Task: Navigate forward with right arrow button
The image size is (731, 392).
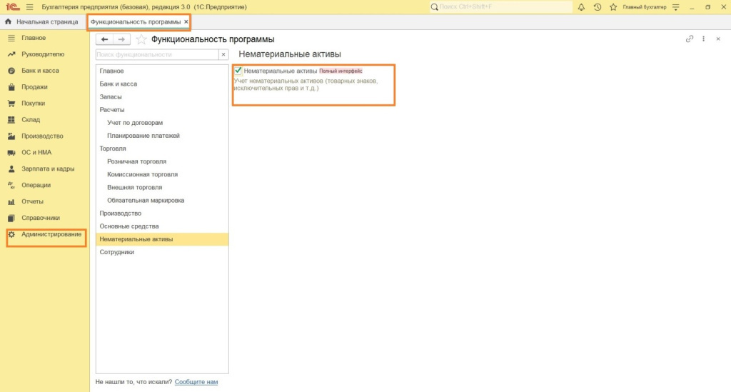Action: pyautogui.click(x=121, y=39)
